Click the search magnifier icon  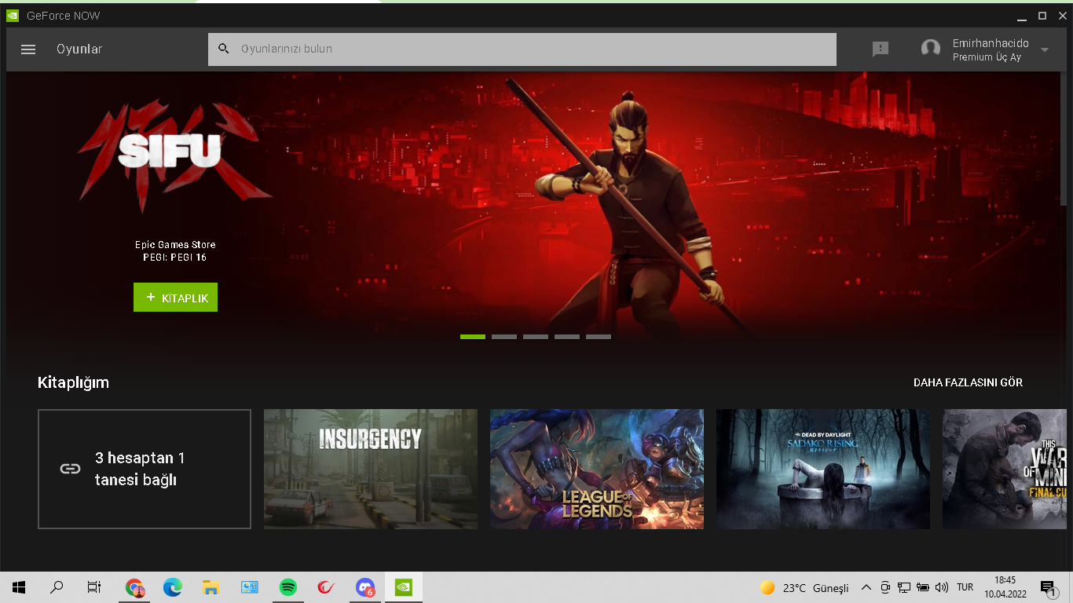[224, 49]
